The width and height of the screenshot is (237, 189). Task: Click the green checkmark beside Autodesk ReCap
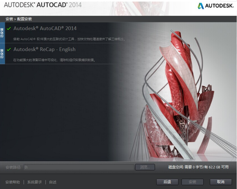click(x=9, y=50)
